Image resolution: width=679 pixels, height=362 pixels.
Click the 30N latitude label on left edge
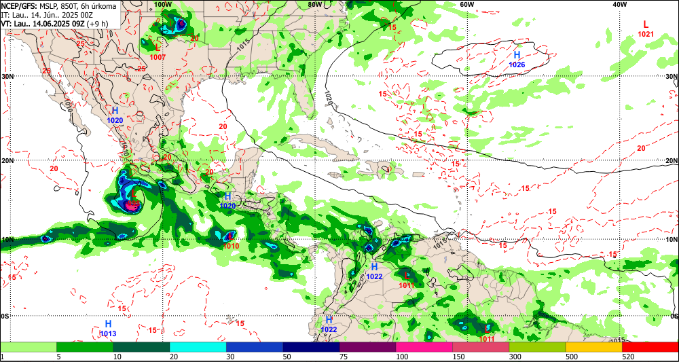click(x=7, y=76)
